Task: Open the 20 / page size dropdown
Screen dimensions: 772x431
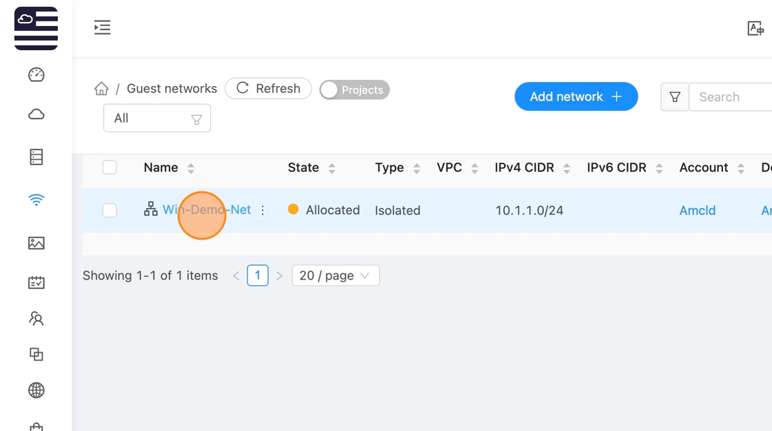Action: (x=336, y=275)
